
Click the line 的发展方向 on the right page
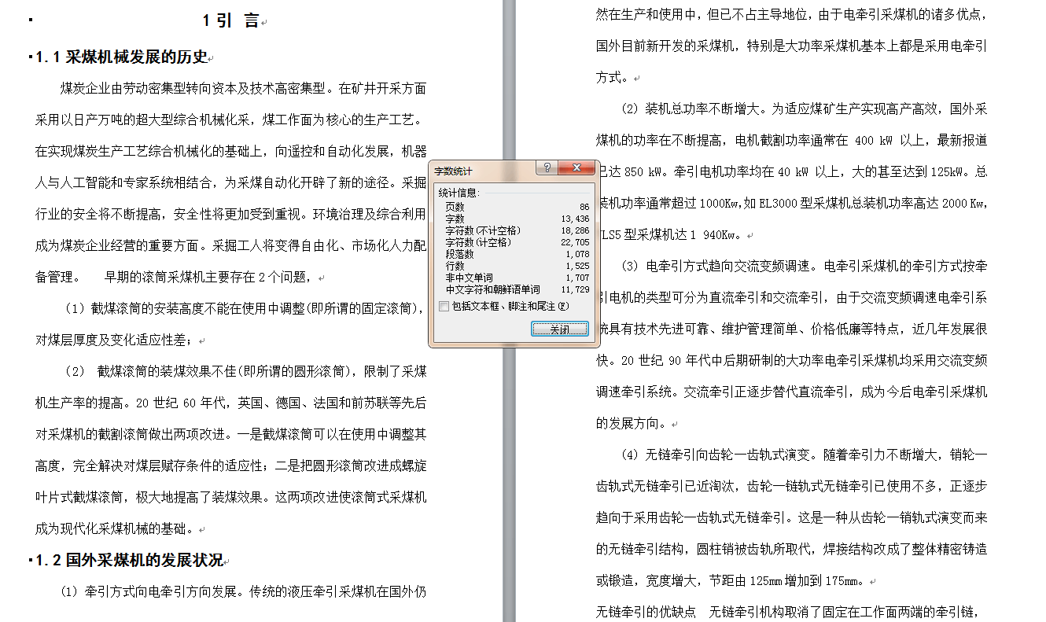click(x=634, y=423)
